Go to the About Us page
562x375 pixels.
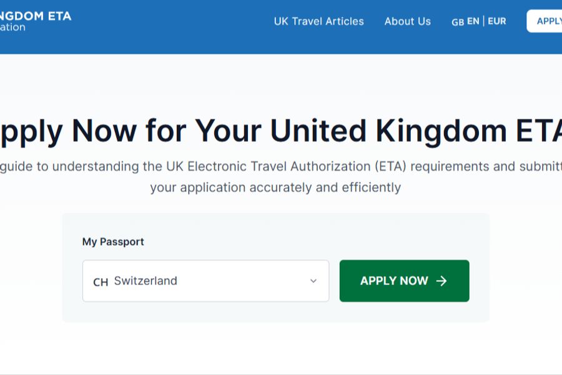point(407,21)
